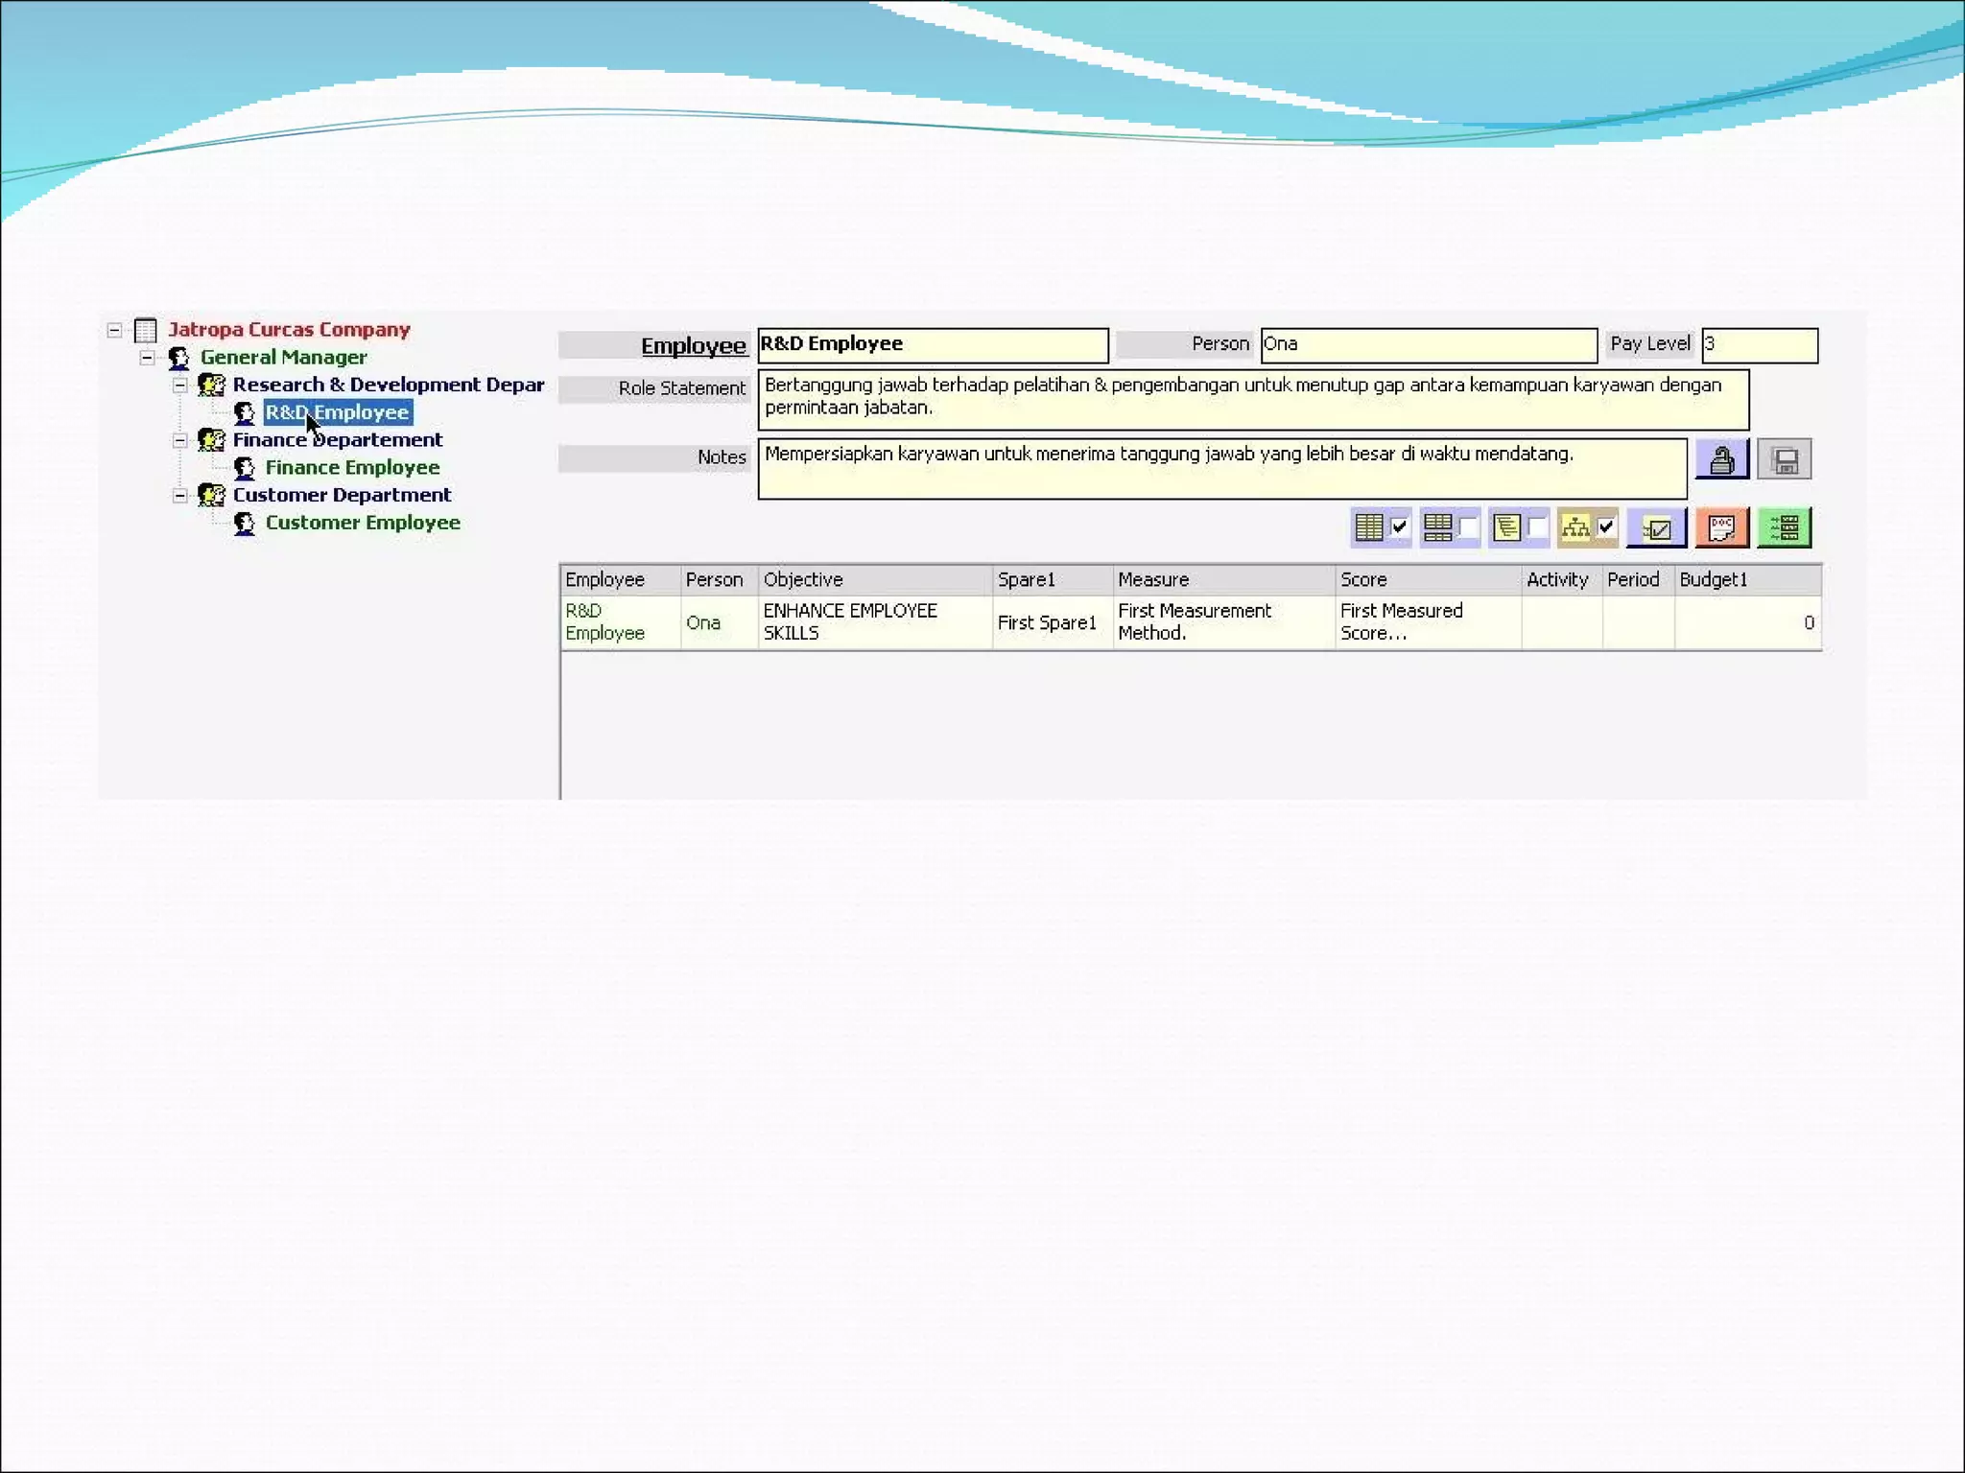Viewport: 1965px width, 1473px height.
Task: Check the checkbox beside the split table icon
Action: pyautogui.click(x=1468, y=526)
